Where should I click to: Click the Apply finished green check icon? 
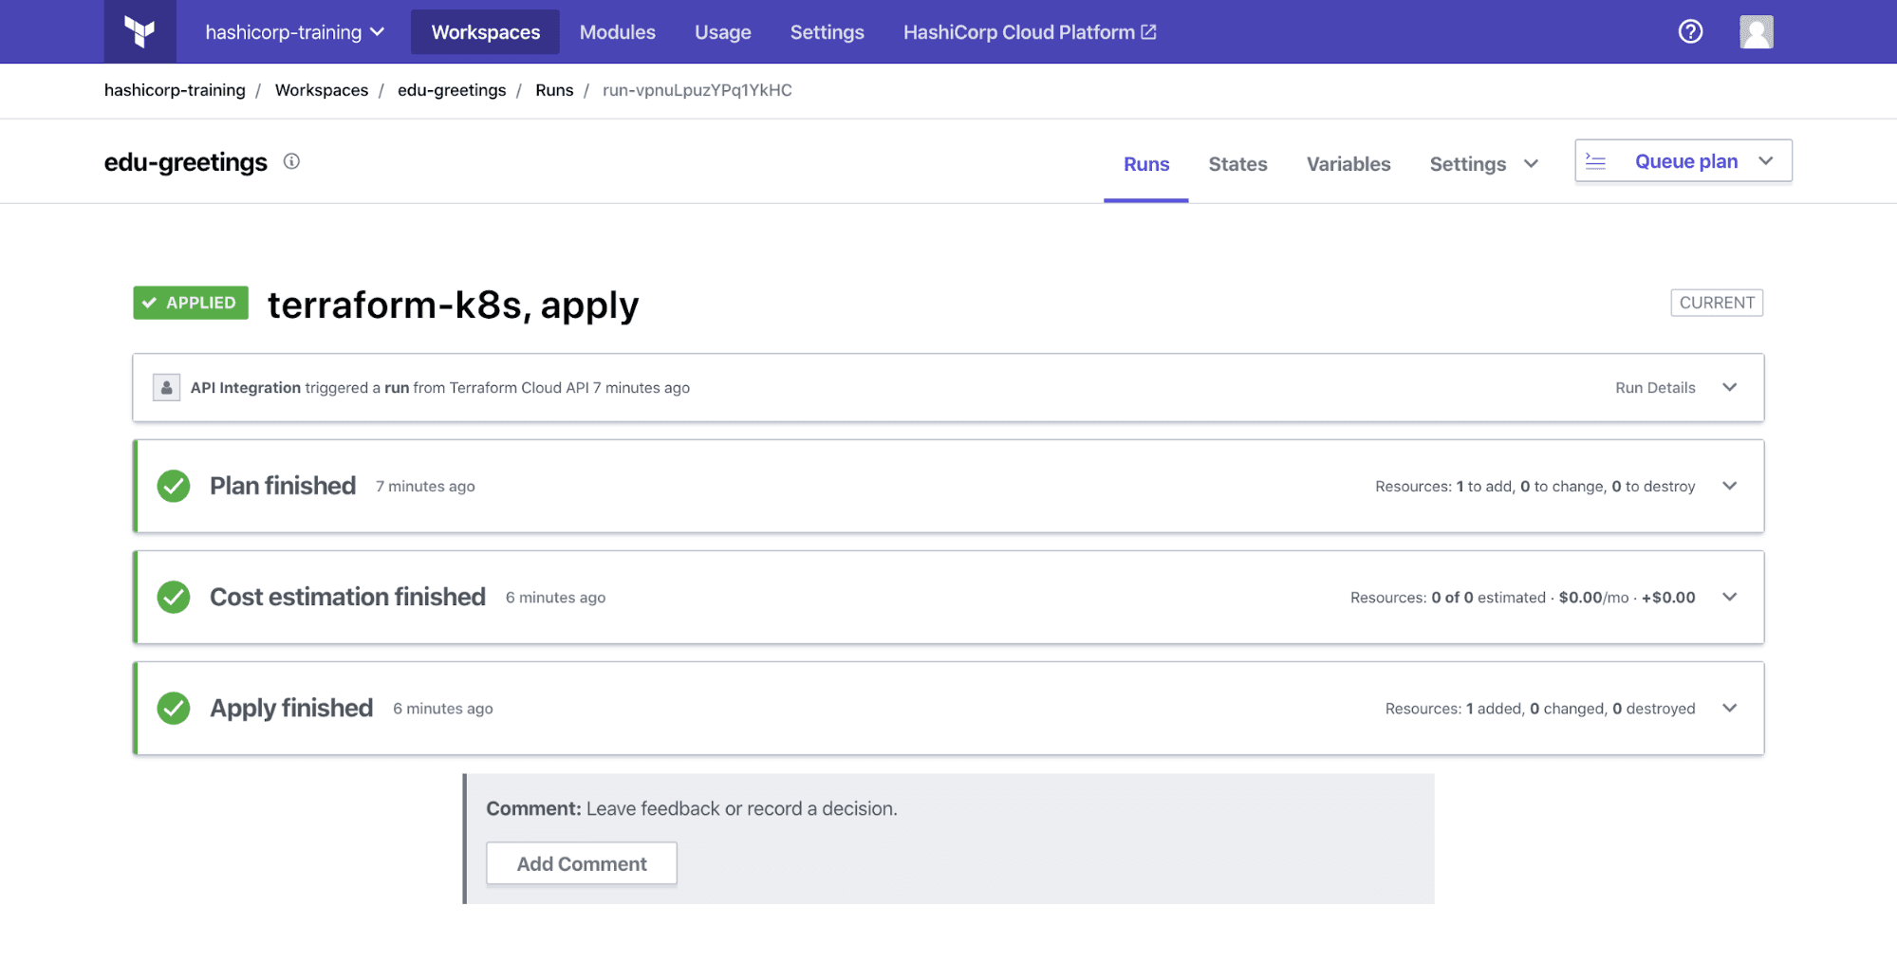[x=174, y=708]
